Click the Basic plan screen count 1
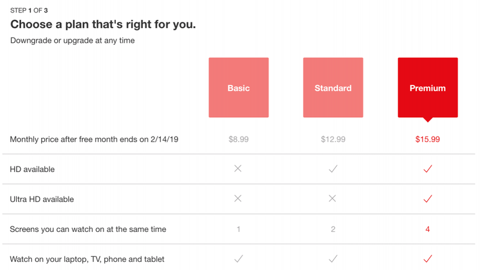 [238, 229]
